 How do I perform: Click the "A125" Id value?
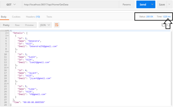click(x=29, y=76)
